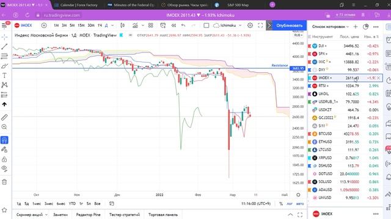The image size is (391, 219).
Task: Select the text annotation tool
Action: (x=4, y=75)
